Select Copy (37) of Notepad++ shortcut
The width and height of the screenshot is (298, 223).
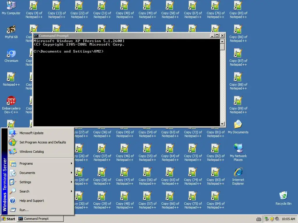pyautogui.click(x=102, y=153)
